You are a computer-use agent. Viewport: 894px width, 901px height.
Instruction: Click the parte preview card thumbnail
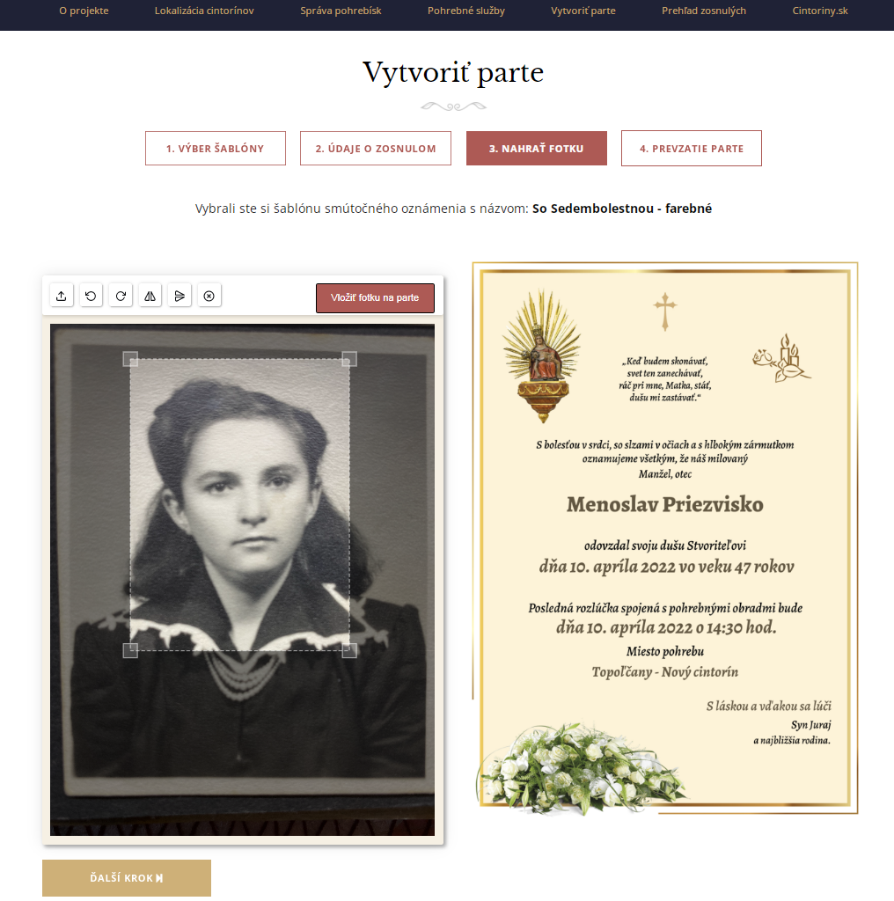pyautogui.click(x=665, y=538)
